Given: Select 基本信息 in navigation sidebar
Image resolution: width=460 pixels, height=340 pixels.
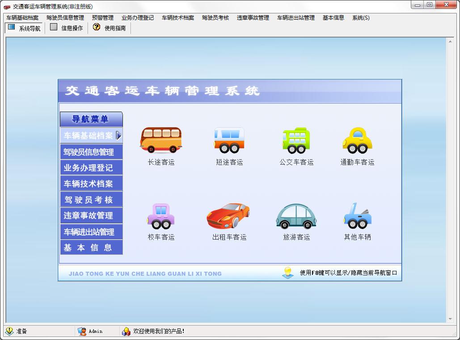Looking at the screenshot, I should [91, 248].
